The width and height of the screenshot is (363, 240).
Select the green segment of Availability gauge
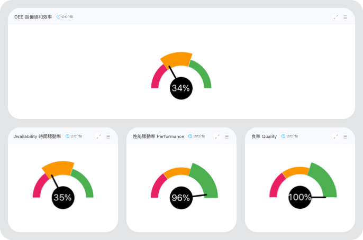pos(86,182)
